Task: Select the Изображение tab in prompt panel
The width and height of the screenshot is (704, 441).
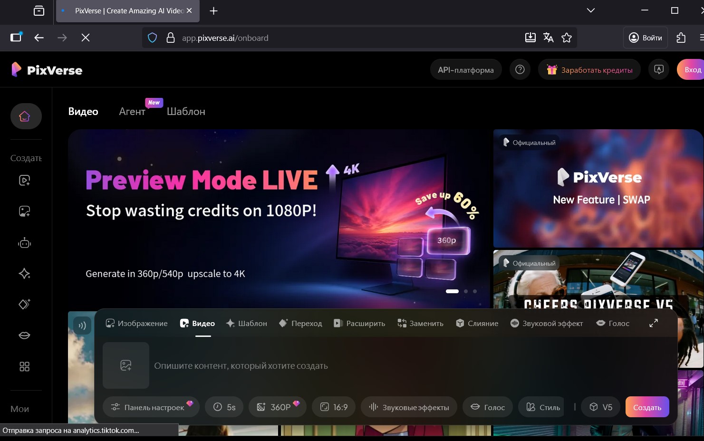Action: (x=136, y=323)
